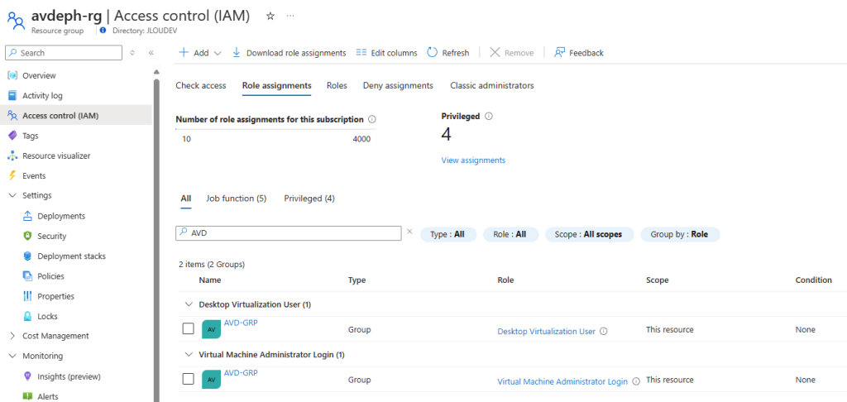Open the Group by : Role filter
Screen dimensions: 847x402
pyautogui.click(x=680, y=235)
